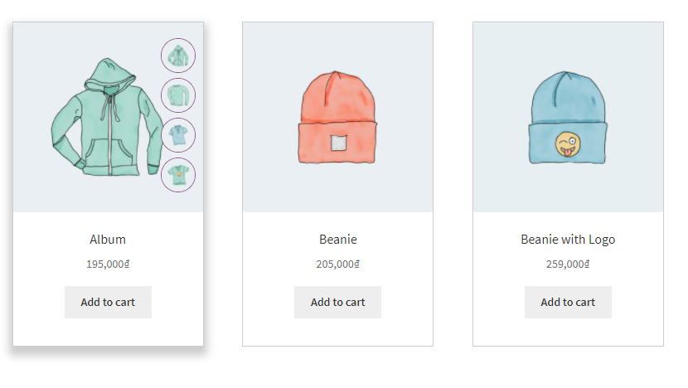
Task: Select the green t-shirt with logo thumbnail
Action: click(x=178, y=175)
